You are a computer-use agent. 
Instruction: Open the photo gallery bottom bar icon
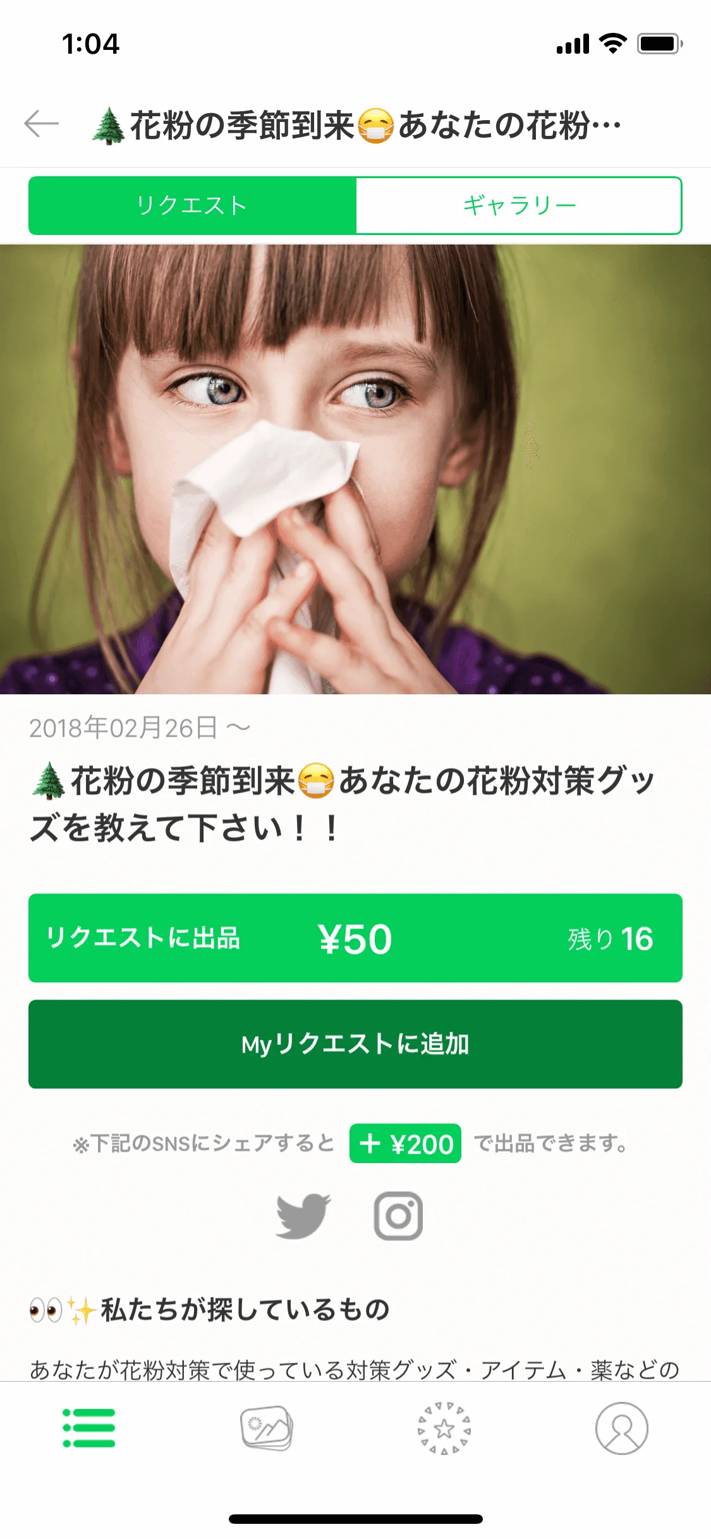[x=267, y=1428]
